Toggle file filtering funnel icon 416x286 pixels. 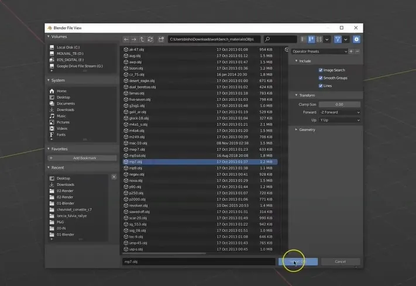(338, 39)
